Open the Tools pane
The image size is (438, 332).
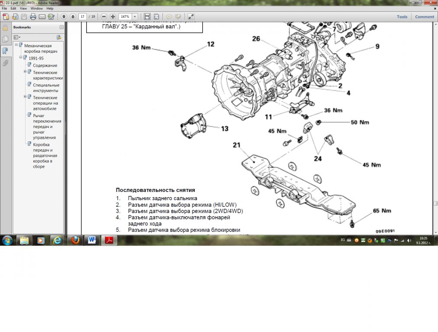pos(402,17)
